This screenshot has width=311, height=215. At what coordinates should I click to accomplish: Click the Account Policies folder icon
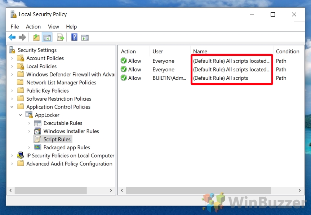(21, 58)
